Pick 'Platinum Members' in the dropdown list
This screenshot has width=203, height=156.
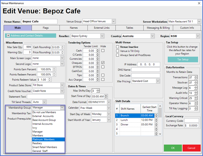48,139
